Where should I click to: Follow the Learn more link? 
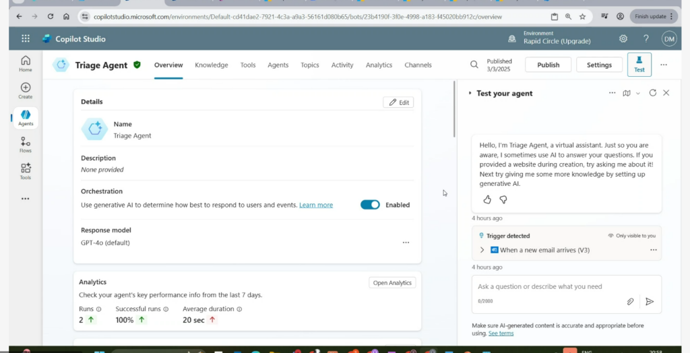coord(316,205)
